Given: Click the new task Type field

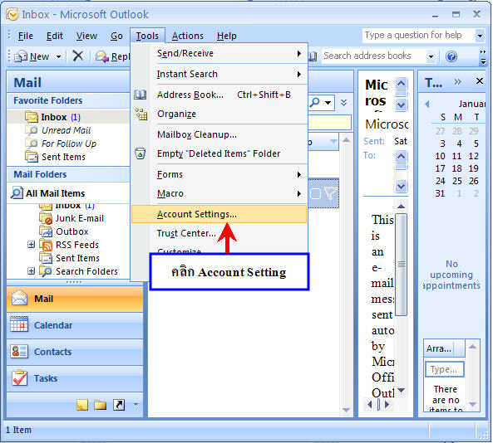Looking at the screenshot, I should [445, 370].
